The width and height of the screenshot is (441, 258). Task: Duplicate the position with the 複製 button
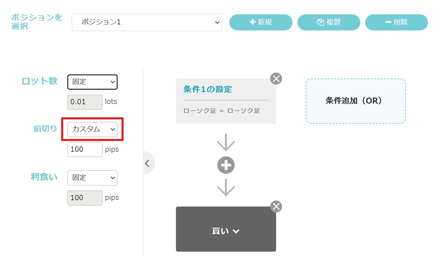tap(328, 22)
